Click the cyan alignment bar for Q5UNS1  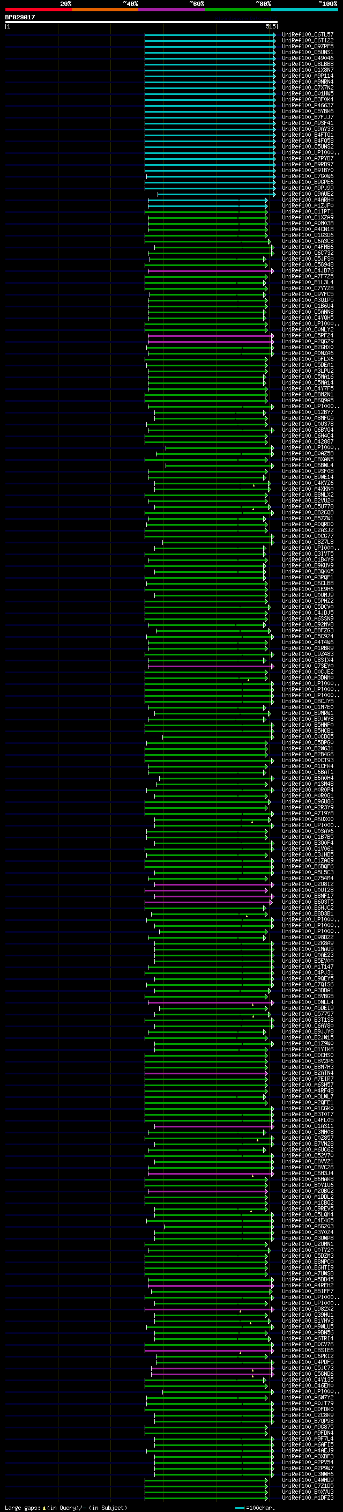tap(210, 52)
